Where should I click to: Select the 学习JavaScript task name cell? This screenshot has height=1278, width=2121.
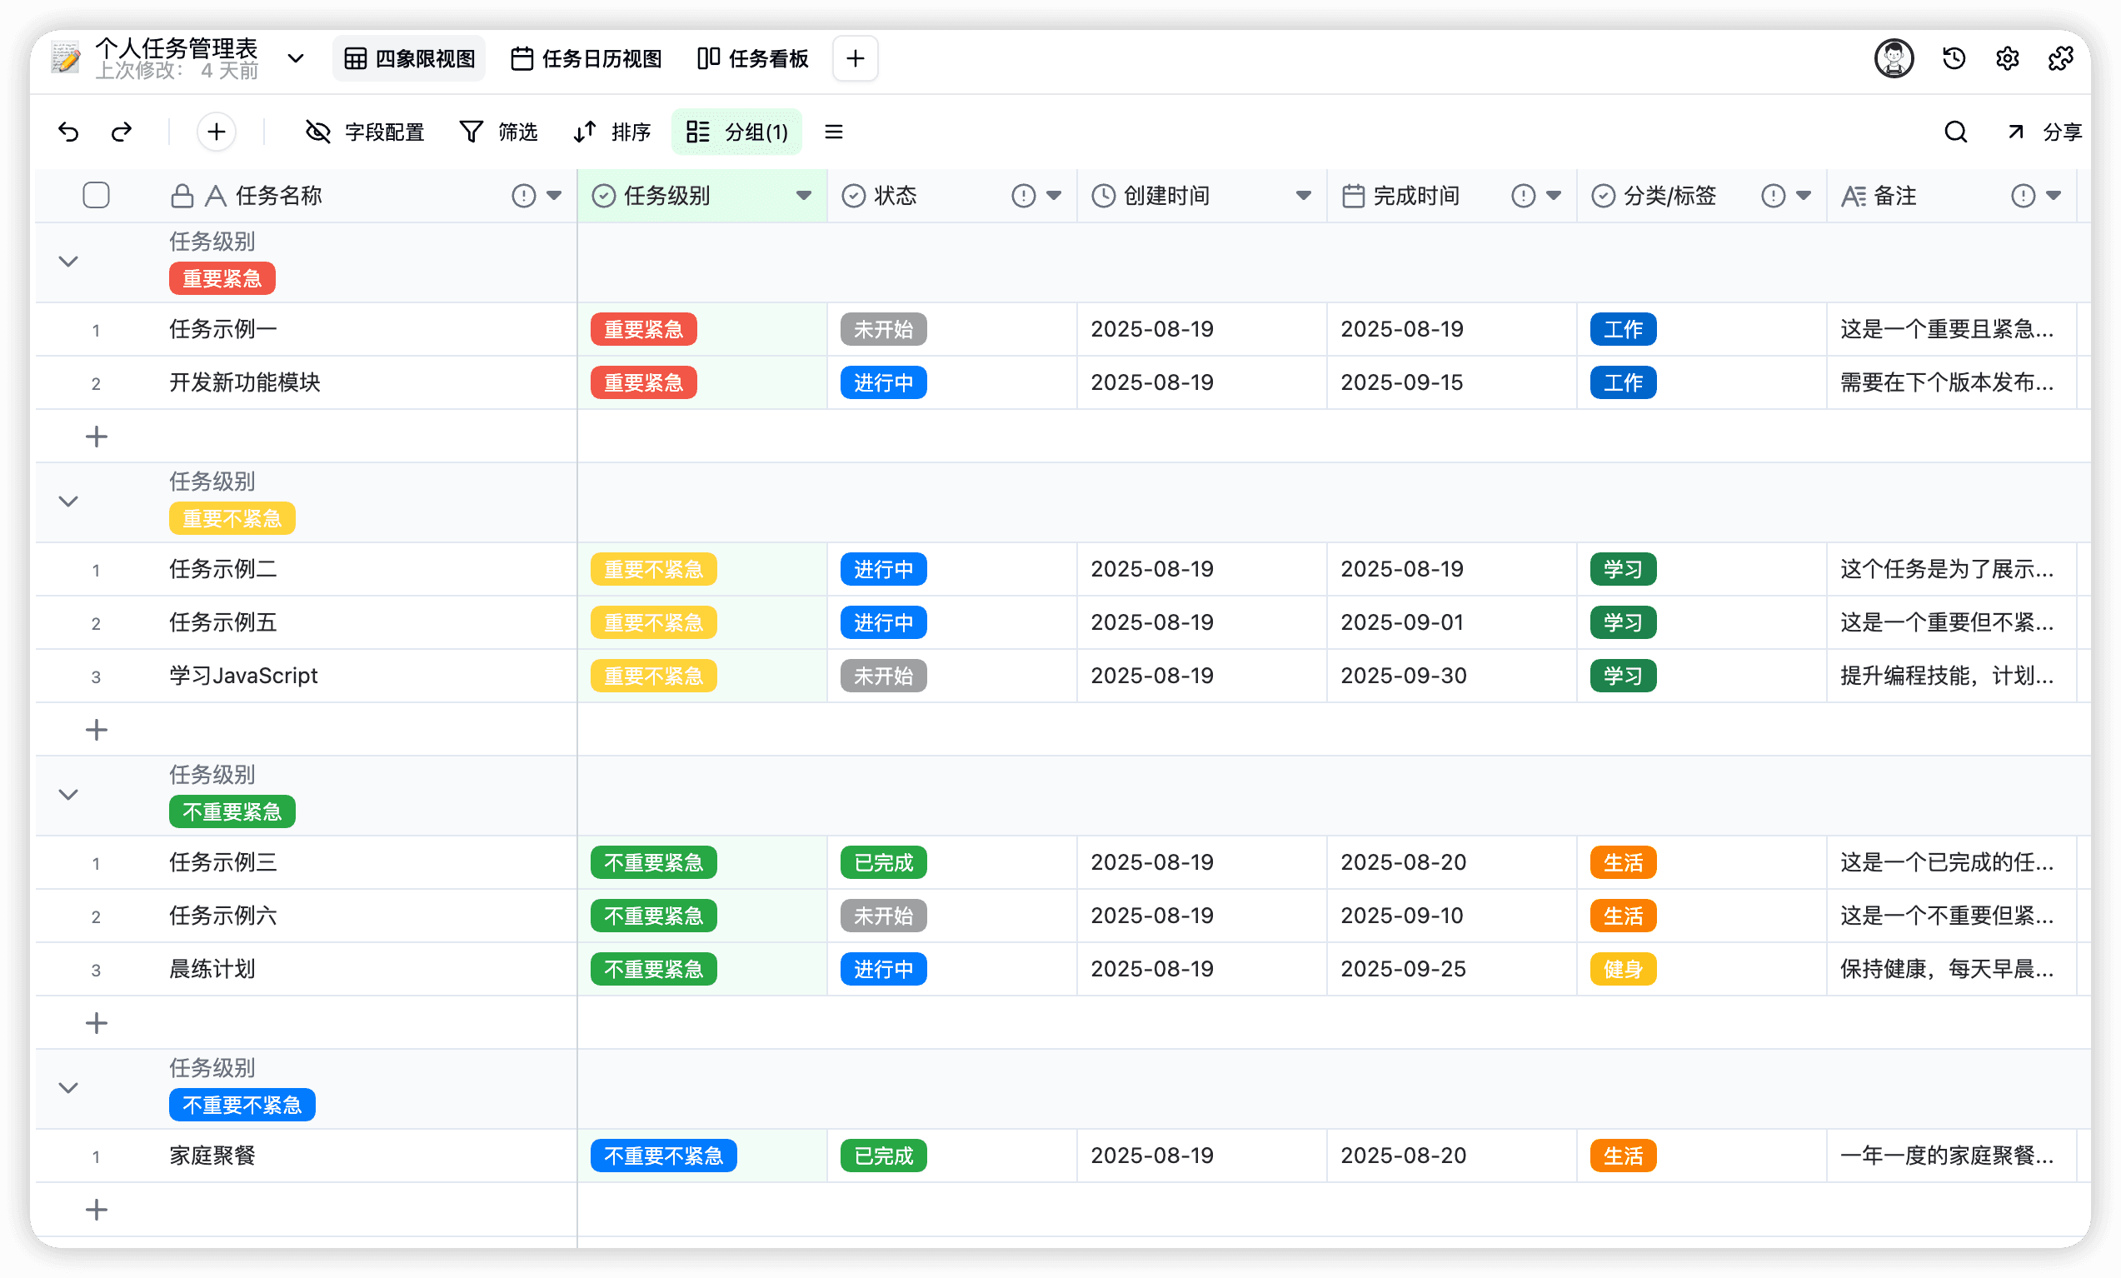pos(306,676)
